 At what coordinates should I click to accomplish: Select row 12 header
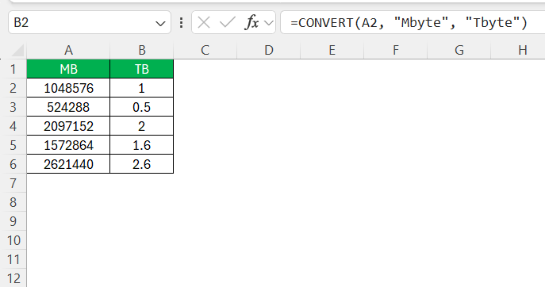click(x=13, y=278)
